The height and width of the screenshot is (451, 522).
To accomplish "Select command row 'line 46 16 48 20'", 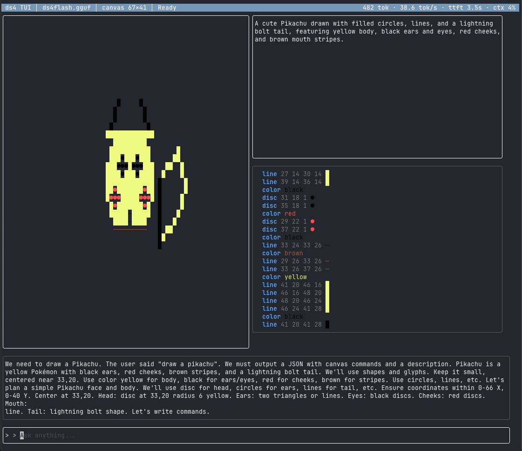I will [295, 293].
